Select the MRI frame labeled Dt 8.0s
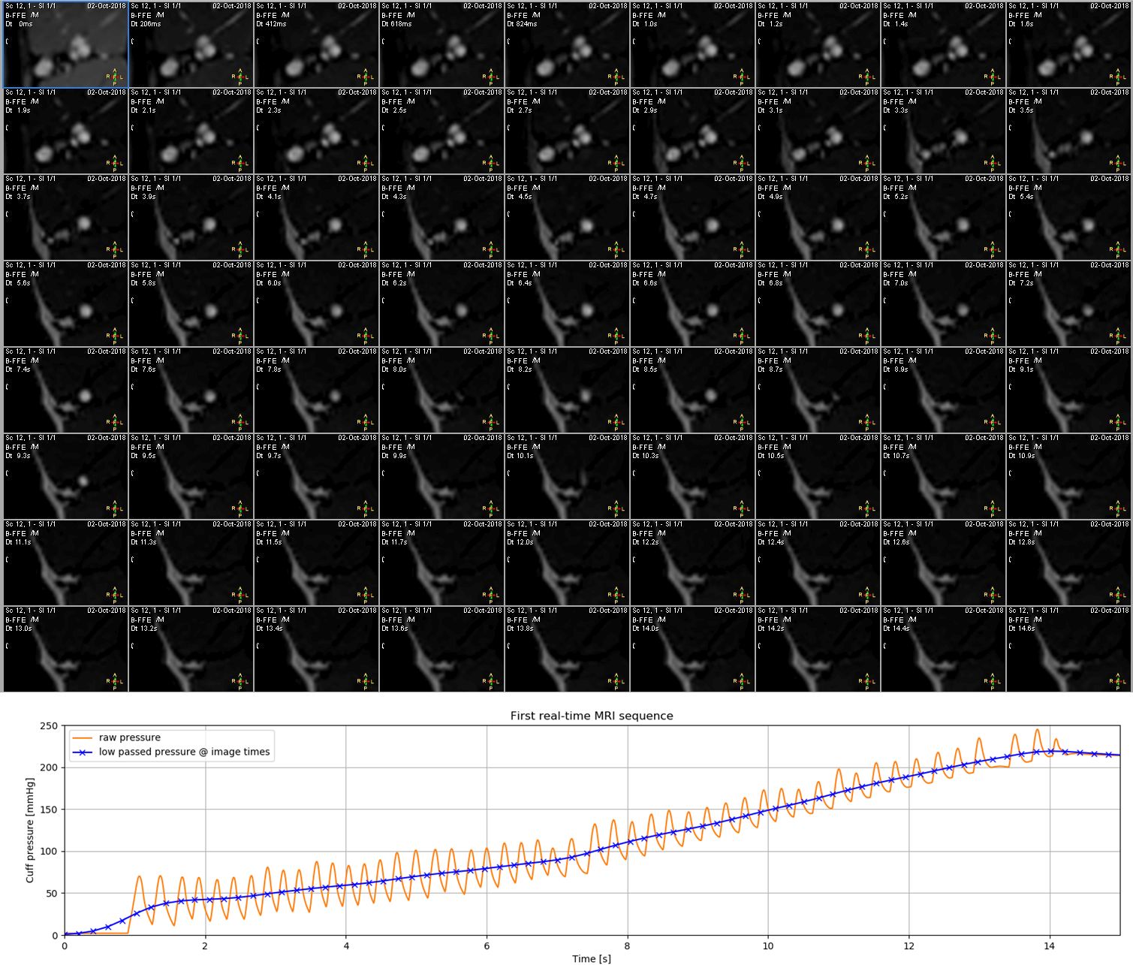The image size is (1133, 965). (x=441, y=391)
